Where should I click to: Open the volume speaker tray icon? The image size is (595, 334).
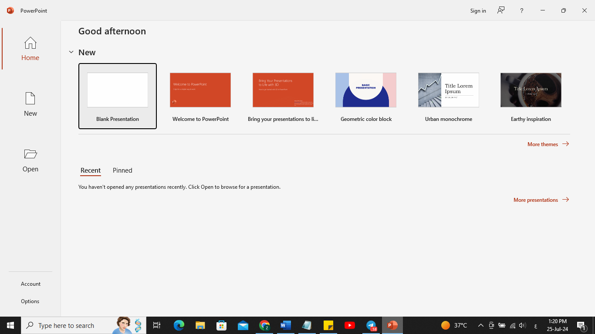pyautogui.click(x=523, y=325)
